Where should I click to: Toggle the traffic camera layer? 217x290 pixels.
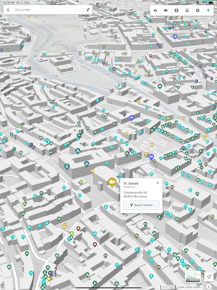(166, 10)
